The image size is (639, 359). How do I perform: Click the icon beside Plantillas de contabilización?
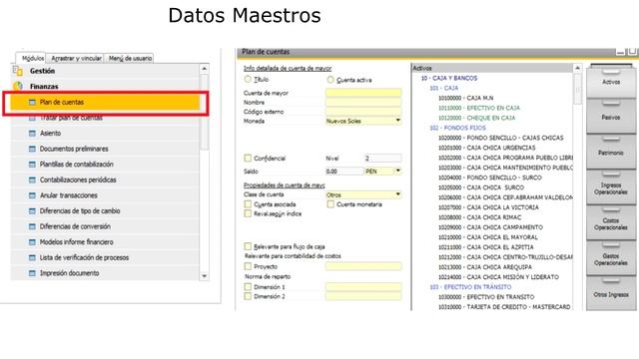pyautogui.click(x=32, y=165)
